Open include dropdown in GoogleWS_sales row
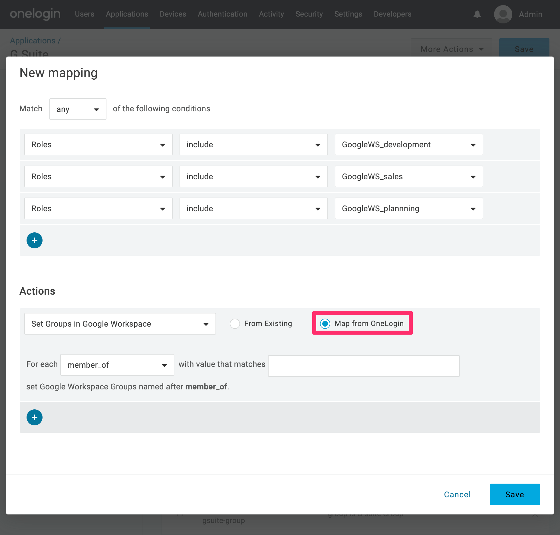 [254, 176]
